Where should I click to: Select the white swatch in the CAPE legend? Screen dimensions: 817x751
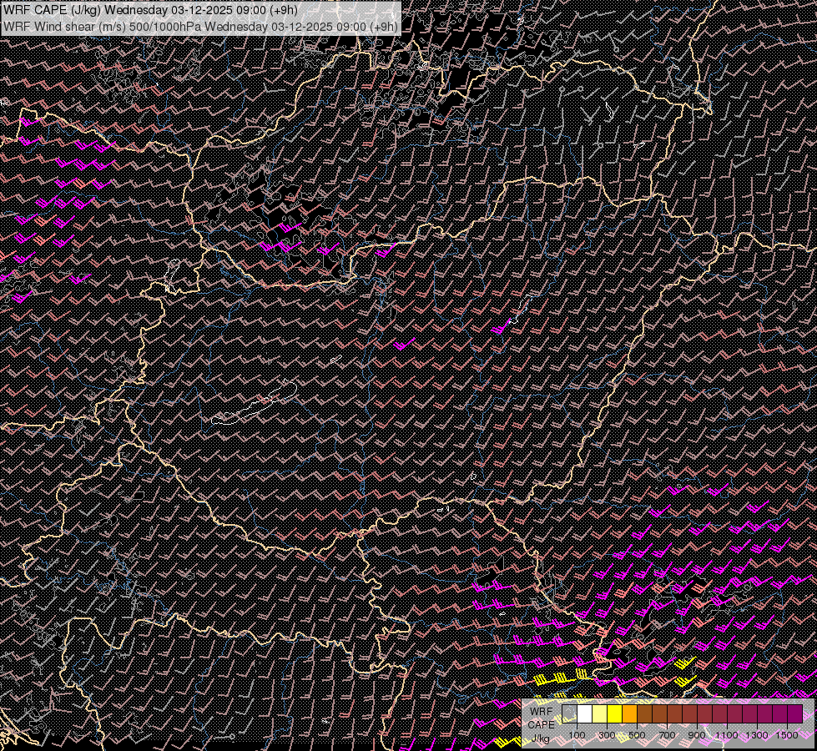tap(584, 713)
